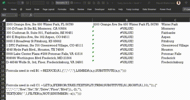This screenshot has width=190, height=100.
Task: Select cell 'Houston' in column C
Action: pyautogui.click(x=175, y=49)
